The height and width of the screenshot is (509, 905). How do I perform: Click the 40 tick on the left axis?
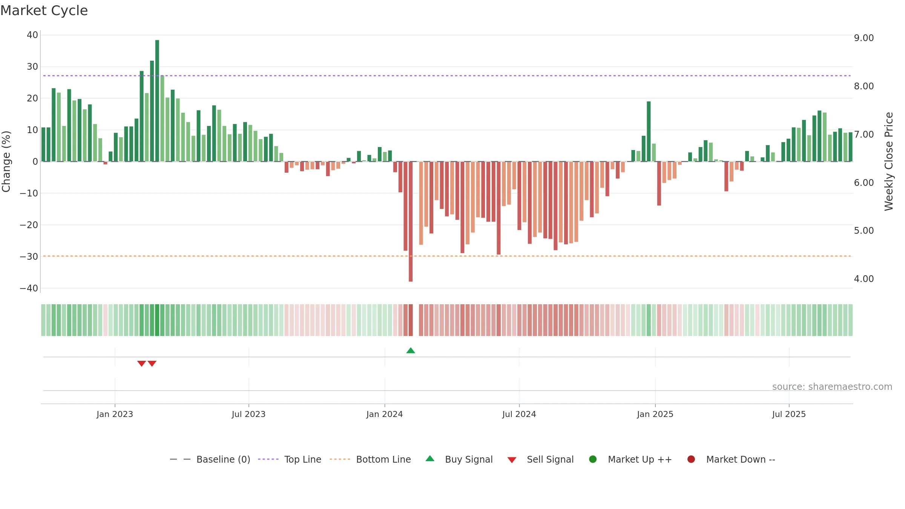tap(32, 35)
